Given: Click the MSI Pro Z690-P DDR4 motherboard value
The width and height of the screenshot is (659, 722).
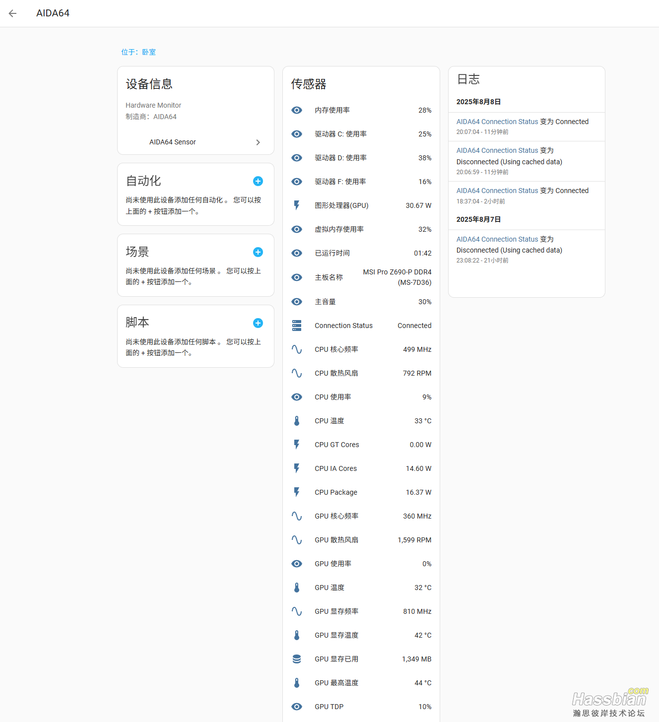Looking at the screenshot, I should tap(397, 277).
